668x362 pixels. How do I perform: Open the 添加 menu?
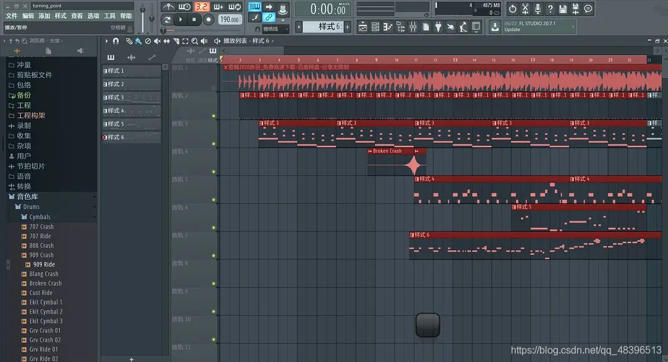tap(45, 15)
